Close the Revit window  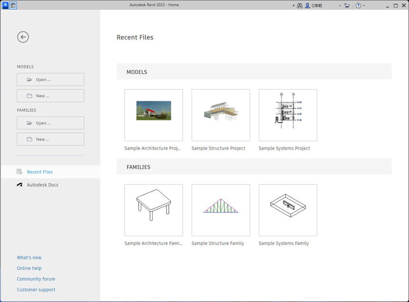click(404, 6)
